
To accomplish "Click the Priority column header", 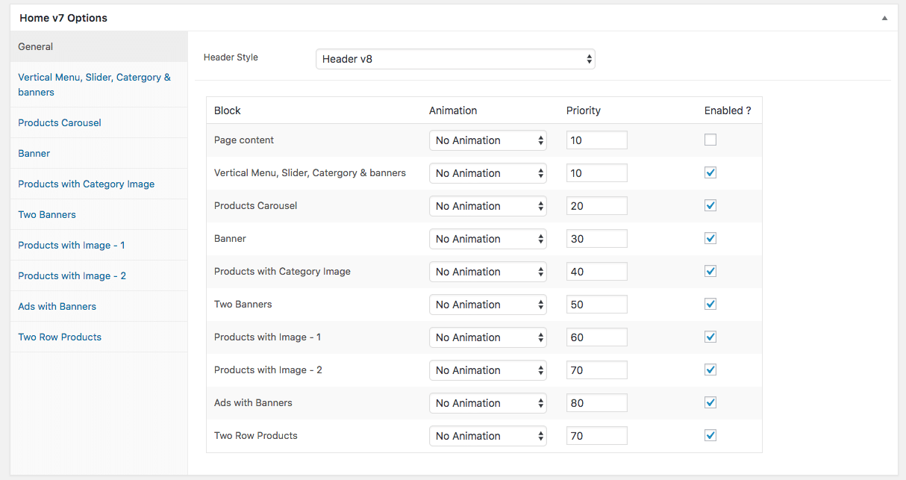I will (584, 110).
